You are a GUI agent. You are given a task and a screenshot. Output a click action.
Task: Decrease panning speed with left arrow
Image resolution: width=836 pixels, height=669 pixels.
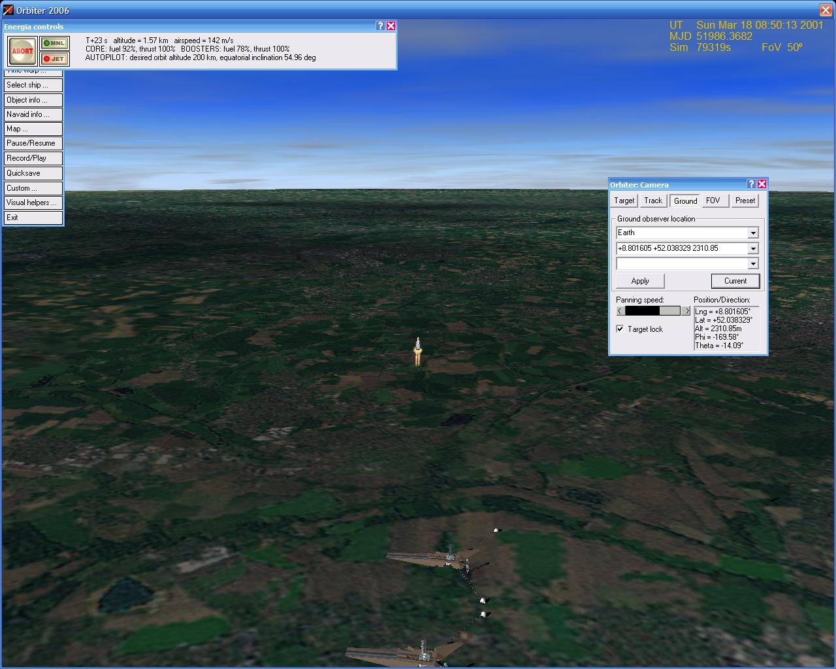click(620, 311)
